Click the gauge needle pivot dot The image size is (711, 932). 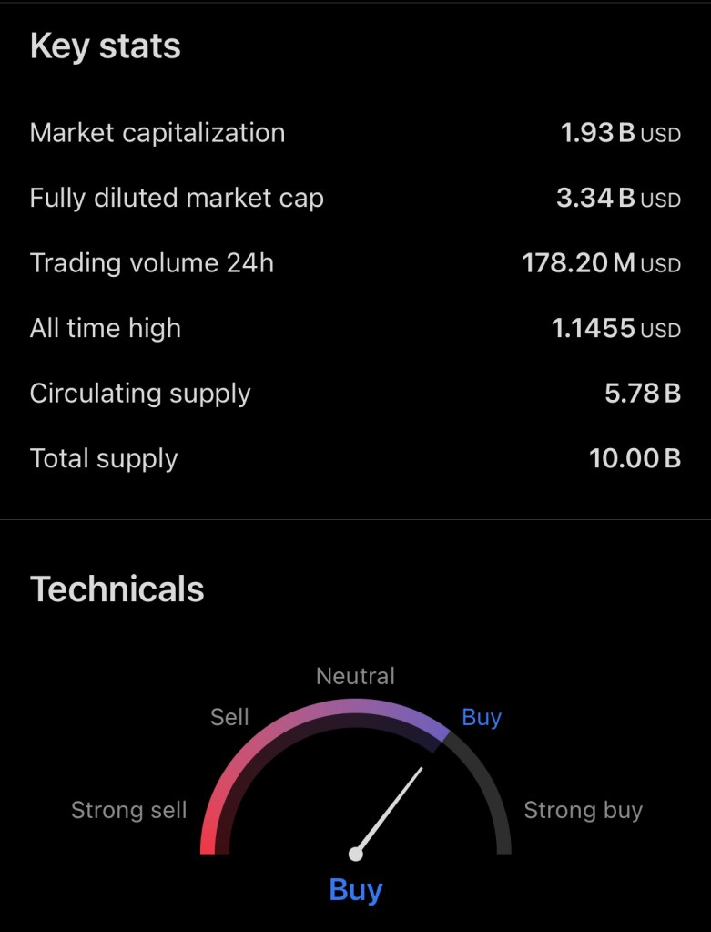pyautogui.click(x=356, y=854)
